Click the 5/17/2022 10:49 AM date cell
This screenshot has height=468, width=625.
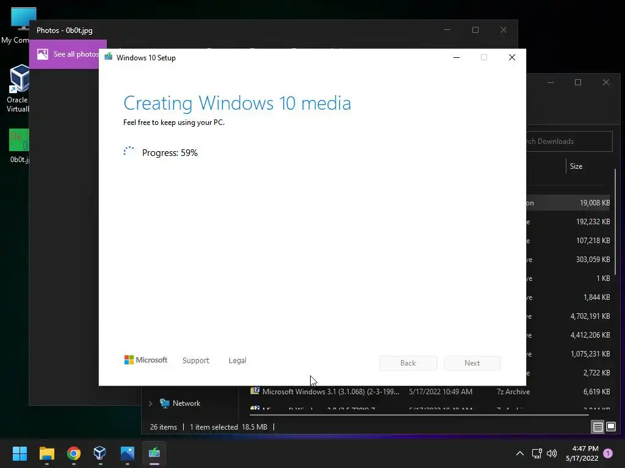[441, 392]
